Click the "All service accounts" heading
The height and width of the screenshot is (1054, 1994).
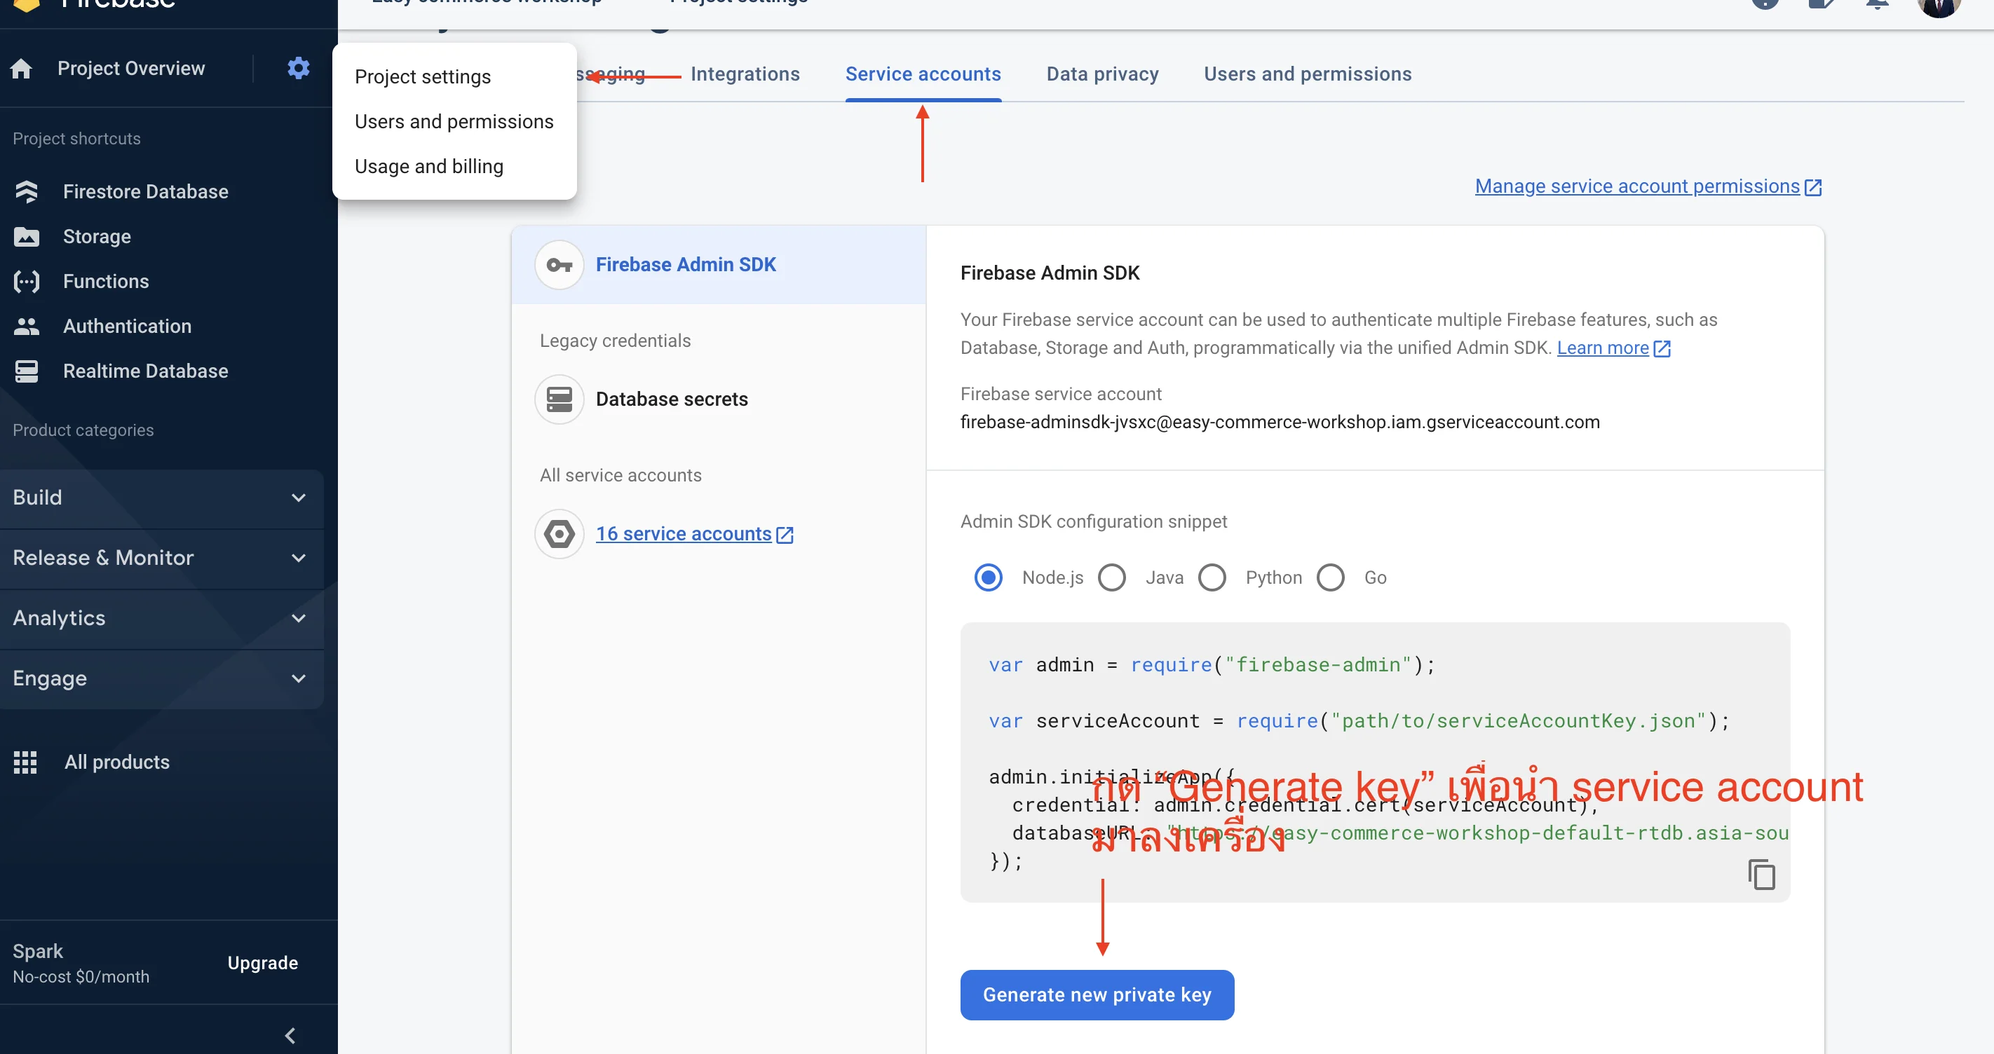click(x=620, y=475)
